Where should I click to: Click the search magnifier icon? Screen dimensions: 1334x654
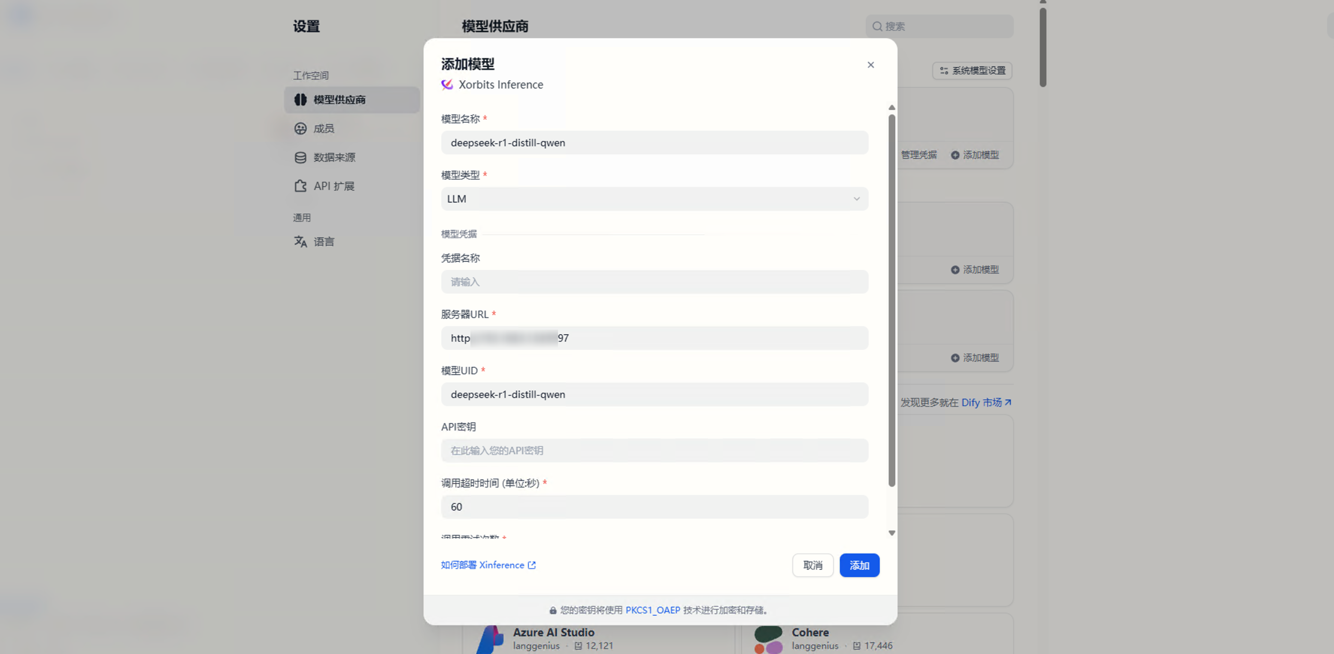[877, 27]
